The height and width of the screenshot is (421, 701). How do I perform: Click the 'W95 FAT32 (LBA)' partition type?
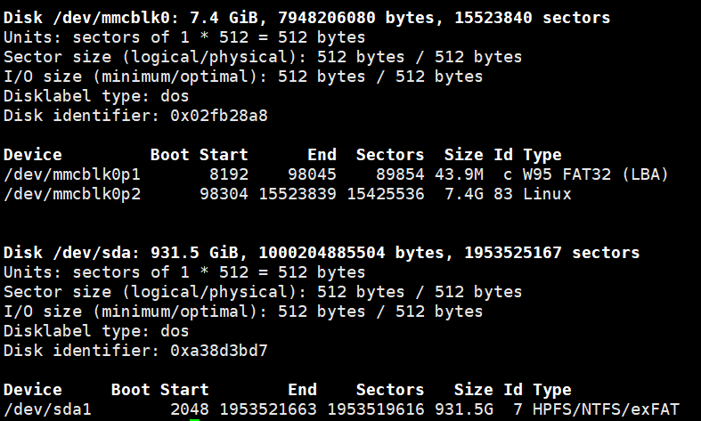point(596,174)
